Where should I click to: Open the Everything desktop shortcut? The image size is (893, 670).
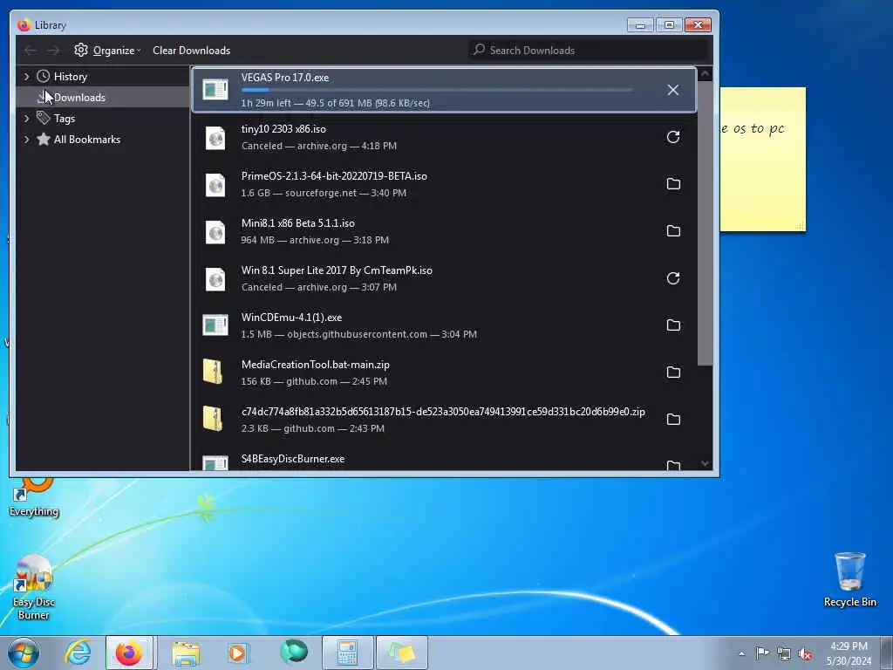tap(34, 496)
